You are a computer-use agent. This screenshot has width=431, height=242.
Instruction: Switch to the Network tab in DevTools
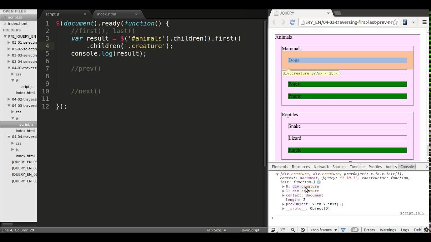pos(321,167)
